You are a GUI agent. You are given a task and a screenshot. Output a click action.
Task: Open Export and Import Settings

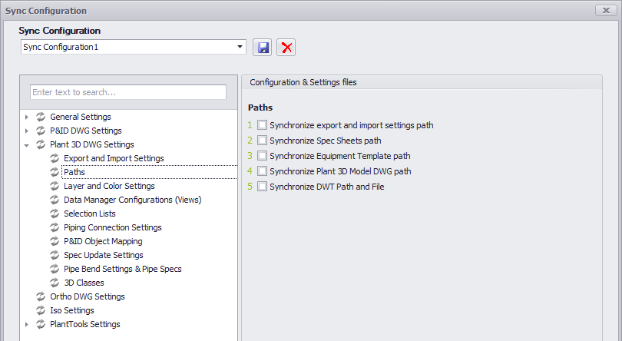tap(114, 158)
